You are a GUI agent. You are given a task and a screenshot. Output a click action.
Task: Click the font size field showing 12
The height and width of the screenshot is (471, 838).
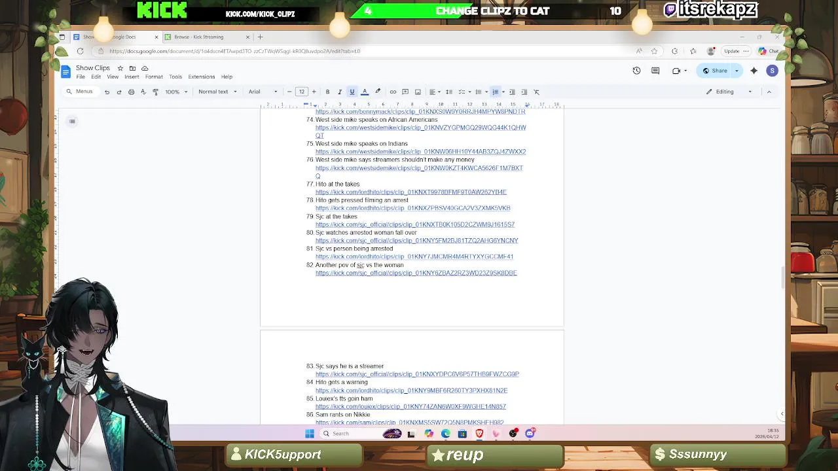[302, 92]
